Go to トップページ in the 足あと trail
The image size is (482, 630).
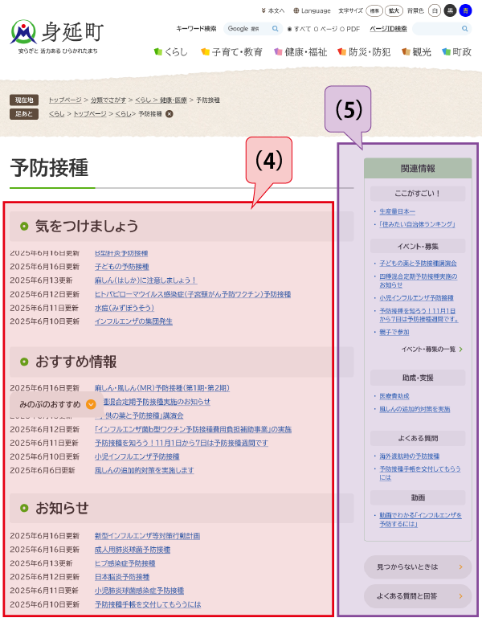(90, 114)
